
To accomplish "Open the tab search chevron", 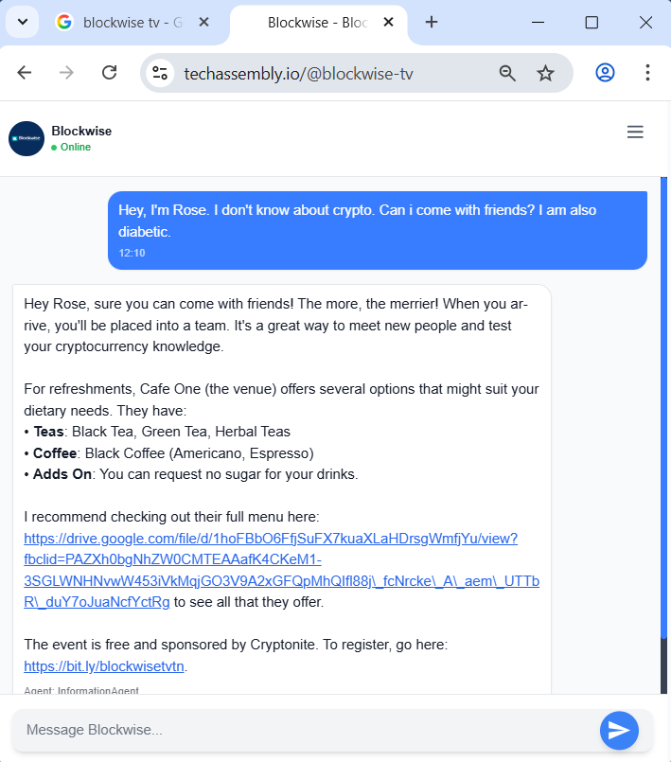I will (x=22, y=22).
